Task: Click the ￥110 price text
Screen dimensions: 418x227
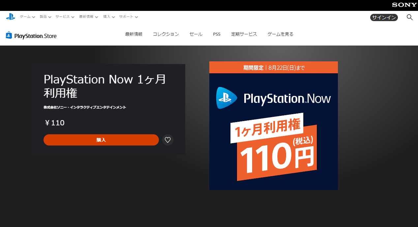Action: pos(54,123)
